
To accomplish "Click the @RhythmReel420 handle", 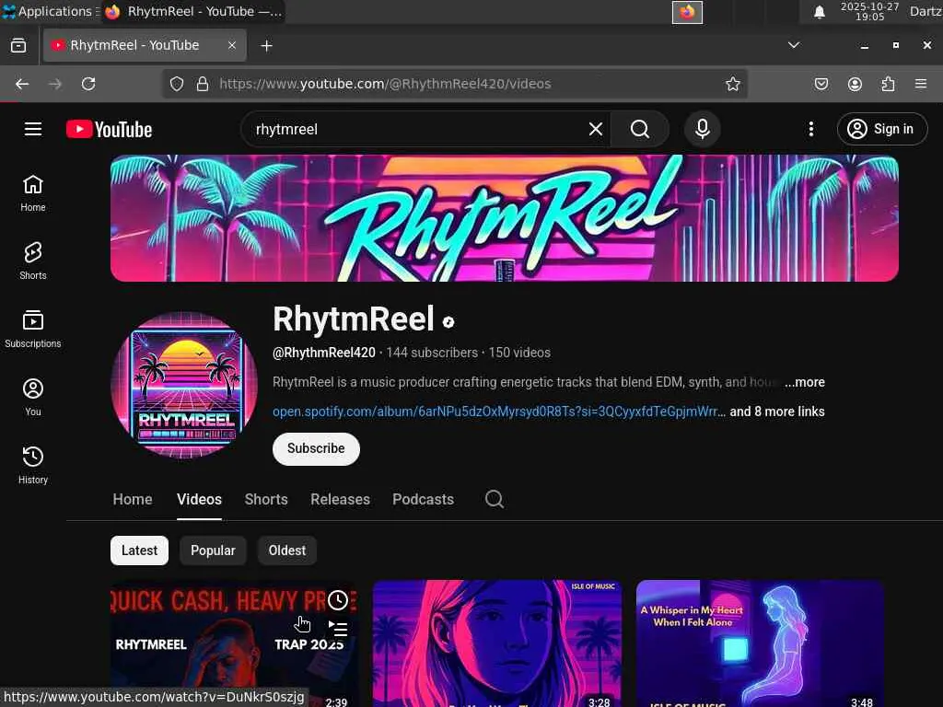I will 323,353.
